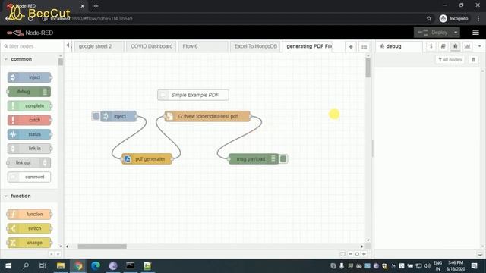The image size is (486, 273).
Task: Pick the complete node in the palette
Action: pos(29,106)
